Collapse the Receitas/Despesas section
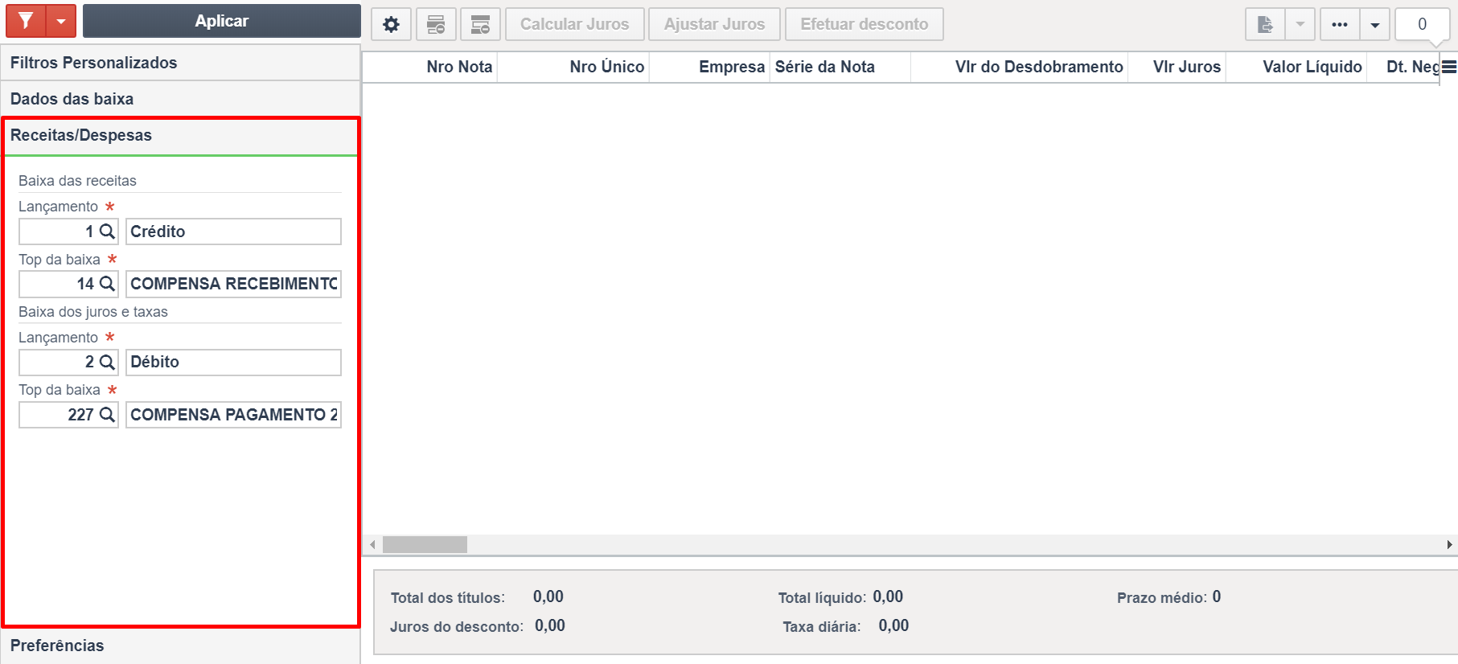This screenshot has width=1458, height=664. click(180, 135)
